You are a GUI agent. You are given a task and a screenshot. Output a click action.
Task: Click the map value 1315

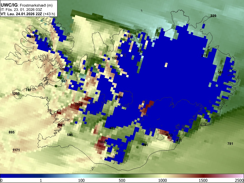click(116, 58)
